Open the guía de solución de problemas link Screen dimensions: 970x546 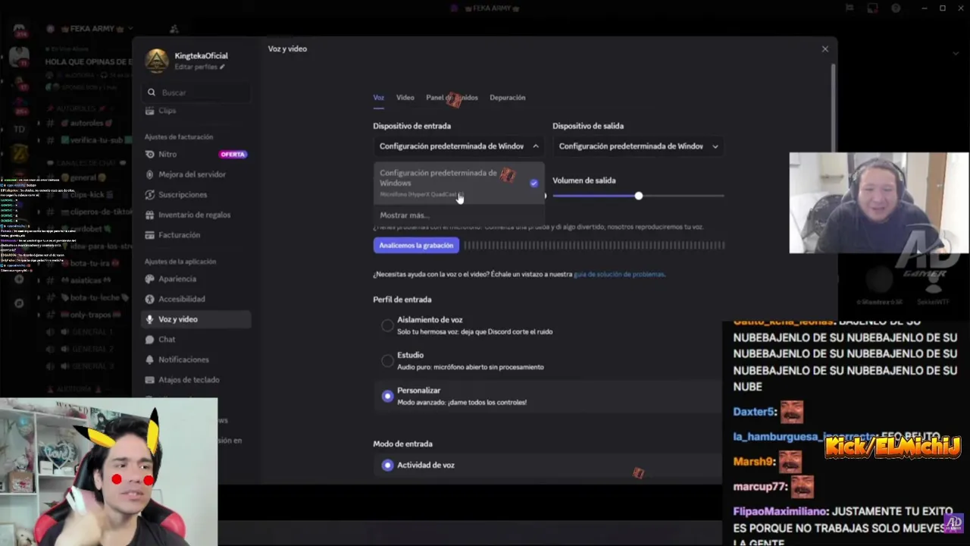tap(619, 275)
